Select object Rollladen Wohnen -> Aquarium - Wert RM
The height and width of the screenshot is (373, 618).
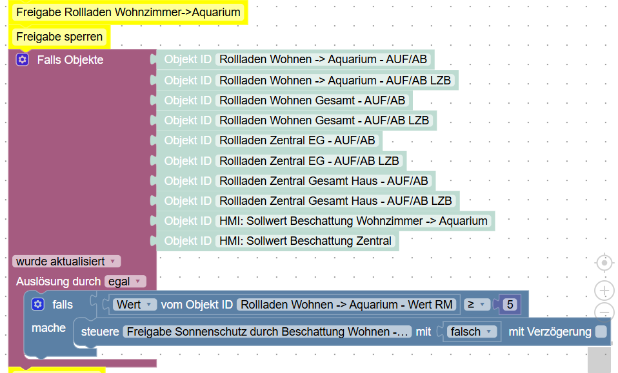click(x=346, y=305)
